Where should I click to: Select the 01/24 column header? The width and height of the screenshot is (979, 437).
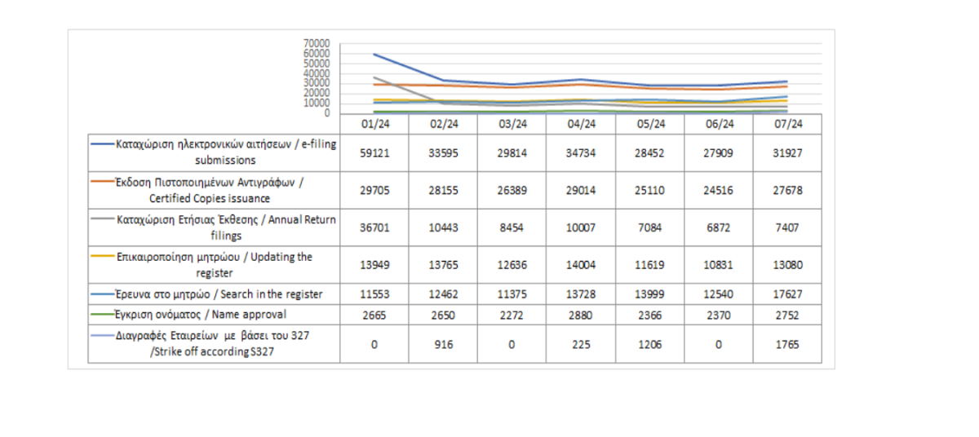click(374, 125)
